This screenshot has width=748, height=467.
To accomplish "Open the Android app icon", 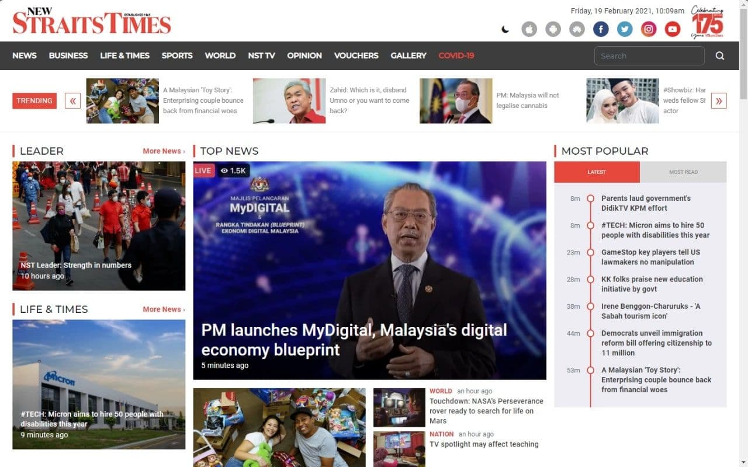I will point(553,29).
